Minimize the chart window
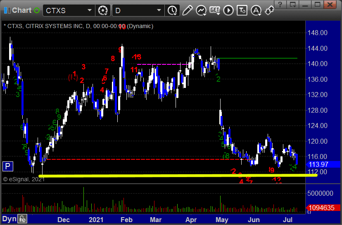Image resolution: width=342 pixels, height=225 pixels. tap(305, 5)
